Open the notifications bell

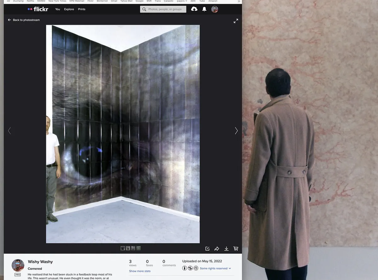tap(204, 9)
